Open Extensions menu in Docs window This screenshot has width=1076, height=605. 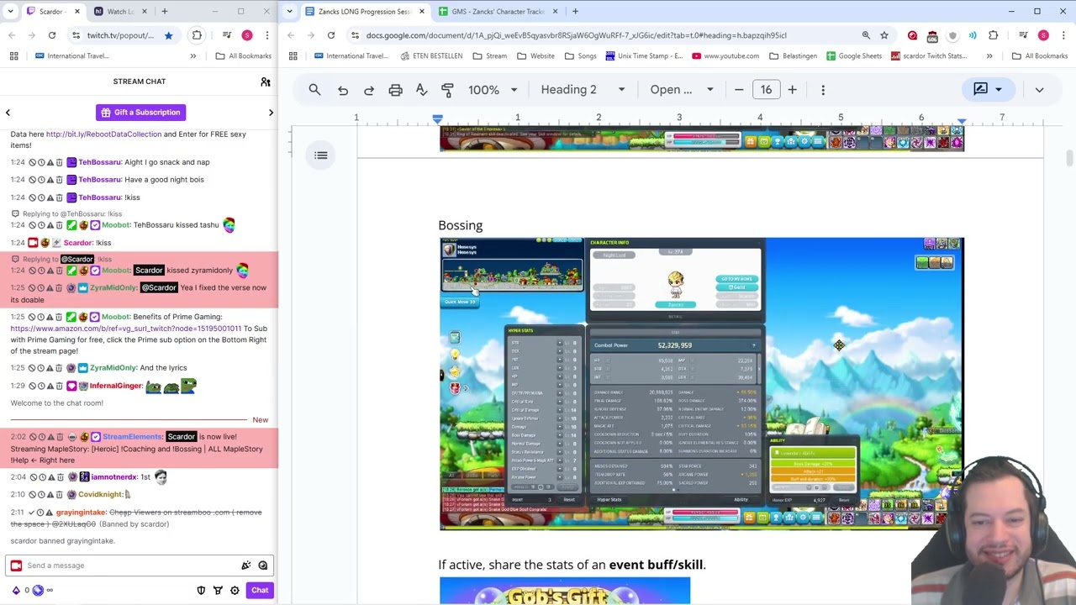click(994, 35)
